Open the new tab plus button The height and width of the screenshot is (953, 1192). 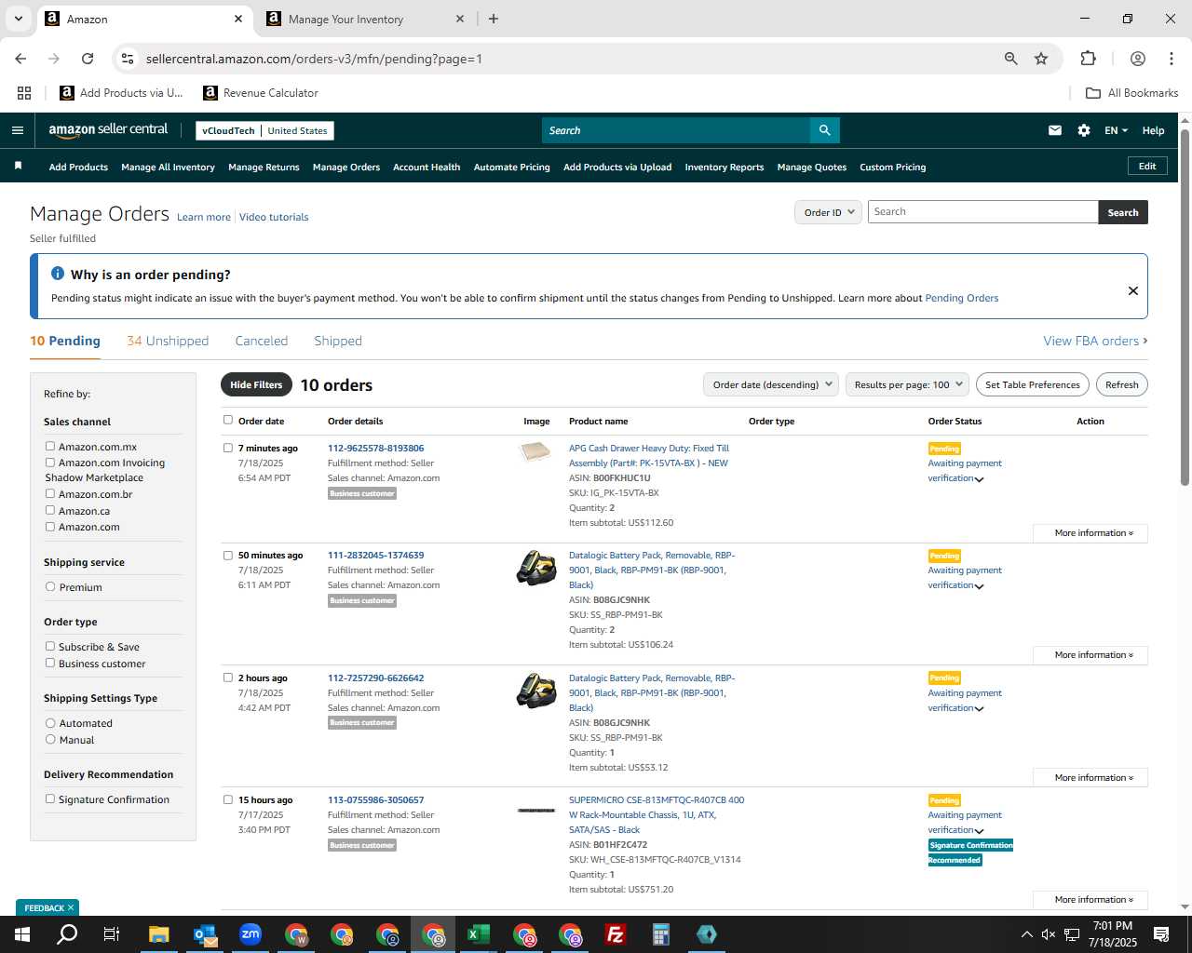click(x=494, y=19)
